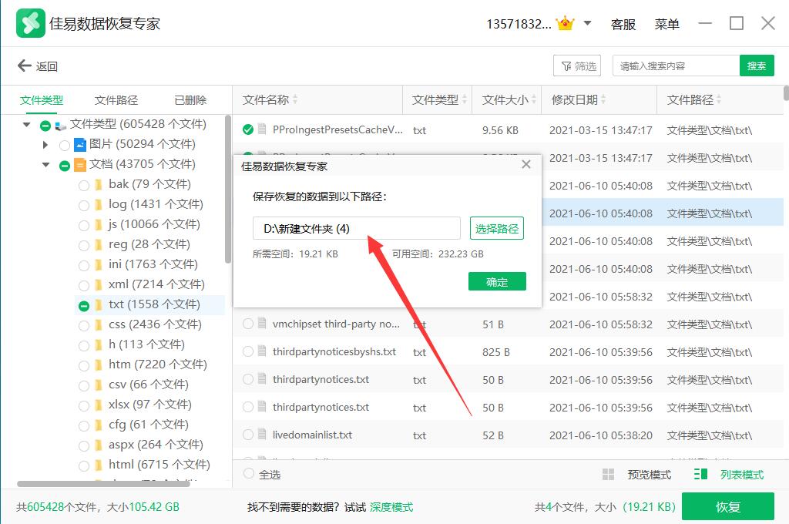Click the vmchipset third-party file icon
The image size is (789, 524).
(262, 323)
